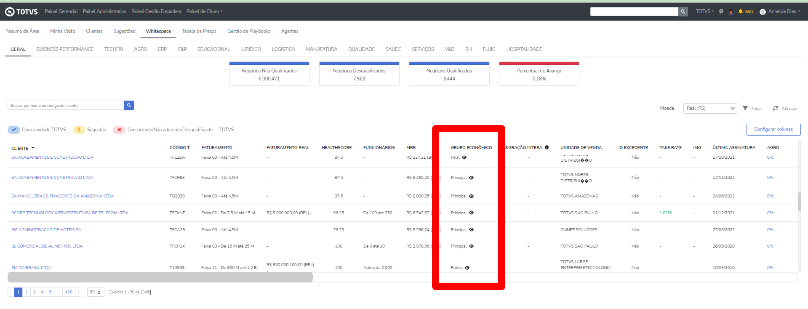The height and width of the screenshot is (309, 808).
Task: Select the TECHFIN segment tab
Action: tap(114, 49)
